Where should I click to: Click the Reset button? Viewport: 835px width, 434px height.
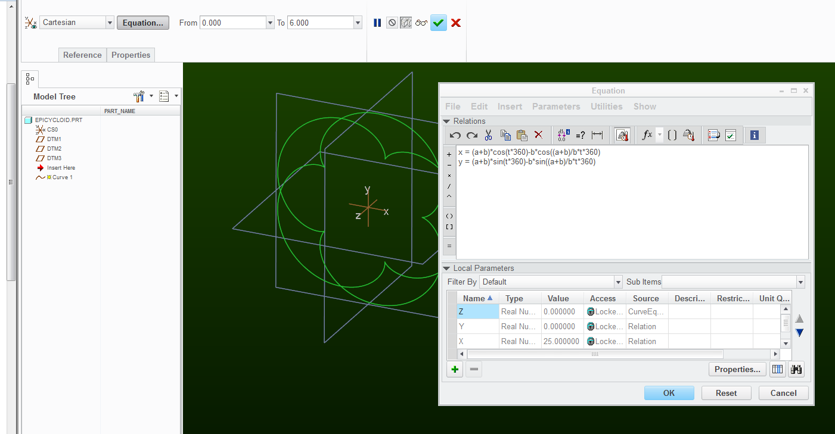point(726,393)
